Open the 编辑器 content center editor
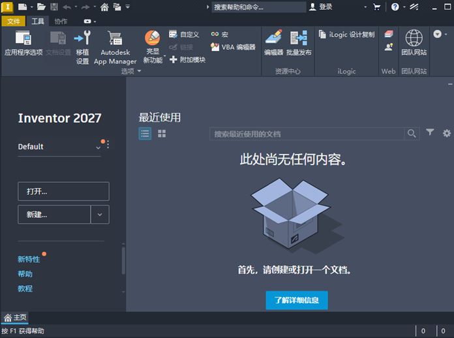Image resolution: width=454 pixels, height=338 pixels. pyautogui.click(x=273, y=42)
